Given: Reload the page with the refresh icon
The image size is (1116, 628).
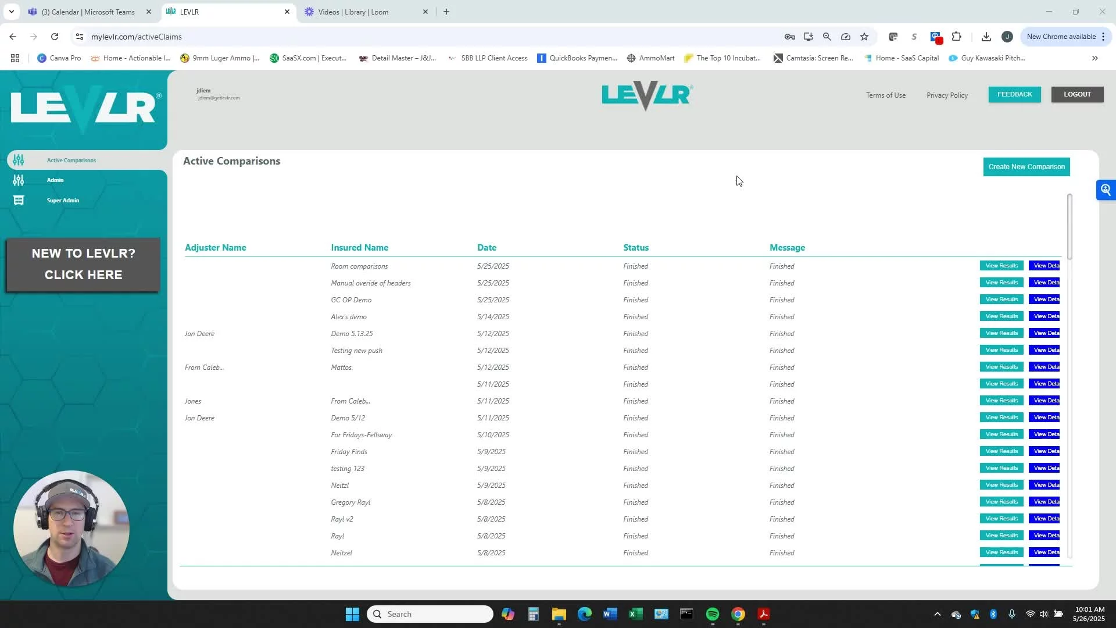Looking at the screenshot, I should 55,37.
